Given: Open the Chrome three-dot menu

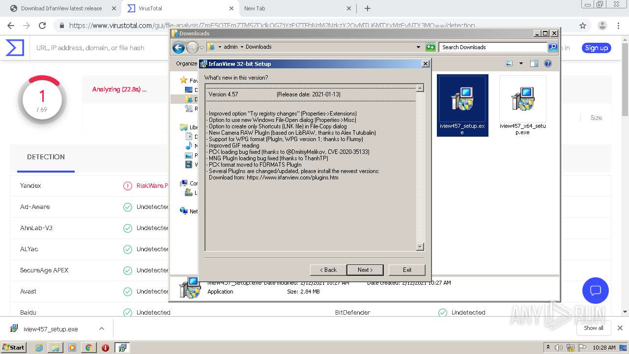Looking at the screenshot, I should (x=619, y=26).
